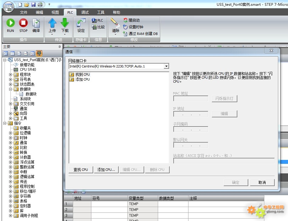Expand the 定时器 instruction node
Image resolution: width=288 pixels, height=221 pixels.
[10, 206]
